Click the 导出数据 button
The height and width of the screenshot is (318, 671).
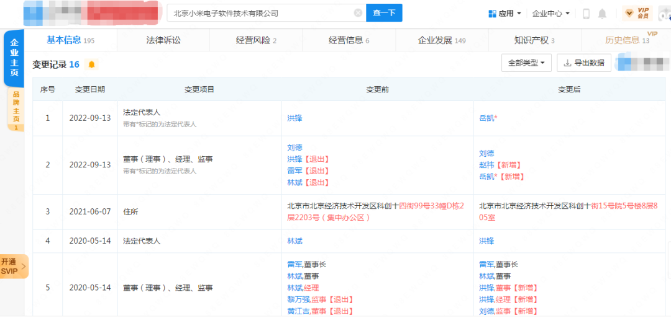pos(584,63)
